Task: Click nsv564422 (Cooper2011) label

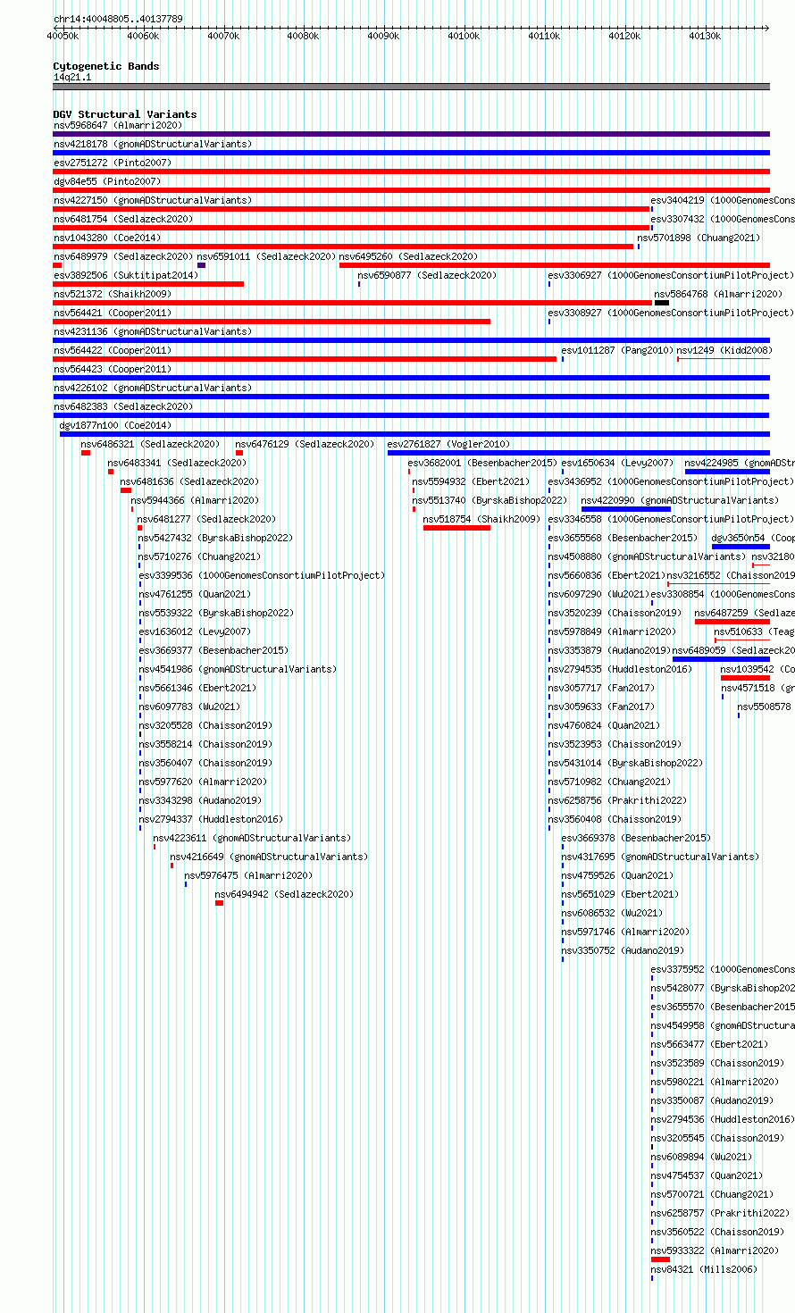Action: [x=113, y=350]
